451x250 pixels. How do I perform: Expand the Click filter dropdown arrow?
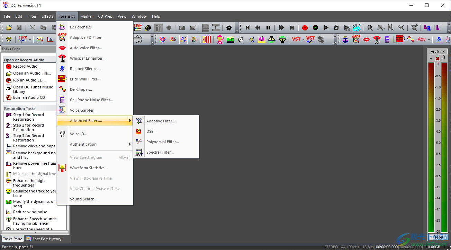pos(30,40)
